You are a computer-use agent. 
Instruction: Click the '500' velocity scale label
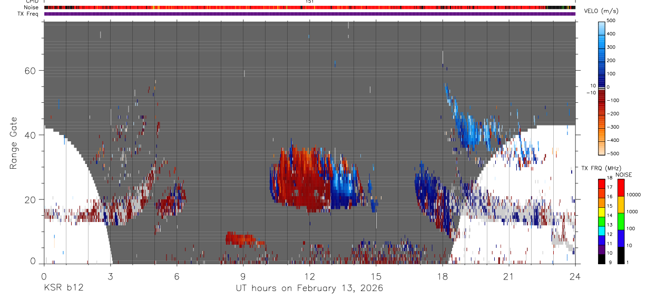(612, 21)
